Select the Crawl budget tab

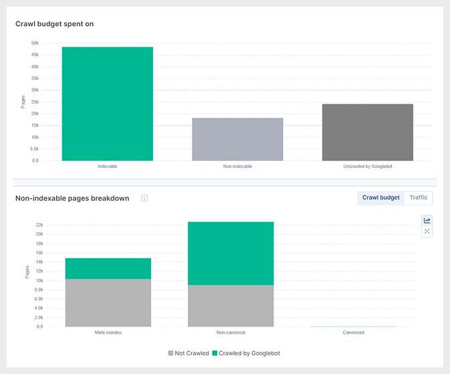pyautogui.click(x=380, y=197)
